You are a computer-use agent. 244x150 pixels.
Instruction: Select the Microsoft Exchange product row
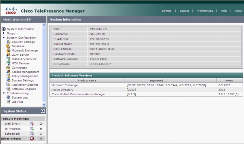pos(146,85)
